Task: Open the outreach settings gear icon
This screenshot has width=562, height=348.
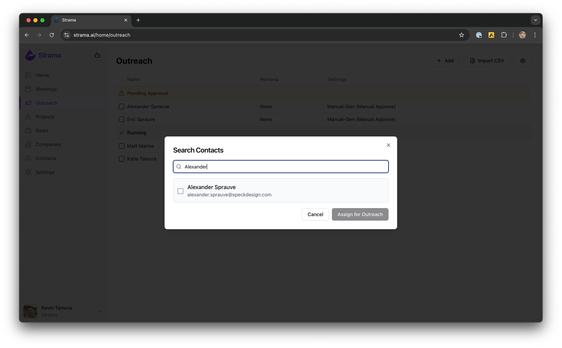Action: point(523,61)
